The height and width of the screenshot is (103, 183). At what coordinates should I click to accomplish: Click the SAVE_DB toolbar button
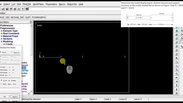coord(5,17)
